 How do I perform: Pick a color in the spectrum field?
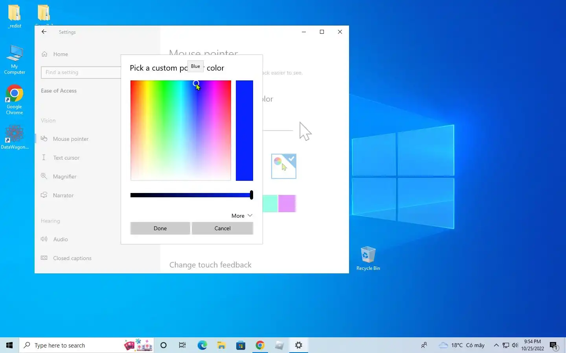pyautogui.click(x=181, y=130)
